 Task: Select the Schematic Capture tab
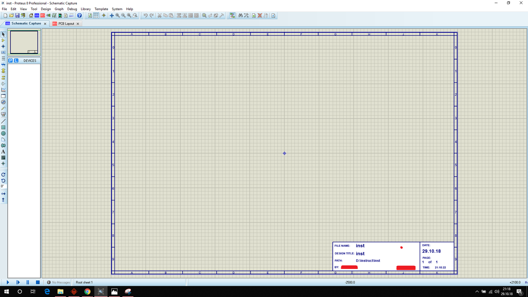click(x=26, y=23)
